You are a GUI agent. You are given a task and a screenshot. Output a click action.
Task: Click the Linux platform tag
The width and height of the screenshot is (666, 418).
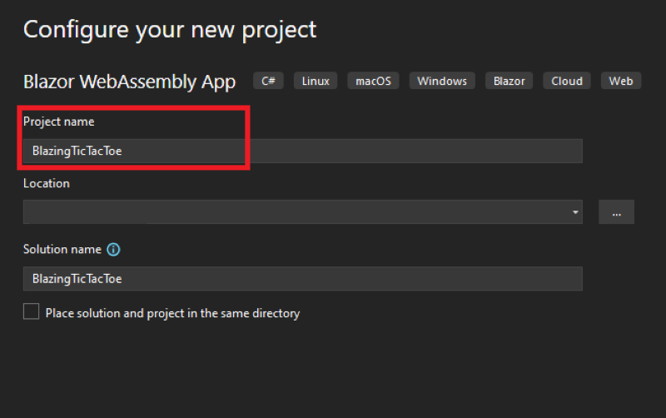[316, 81]
